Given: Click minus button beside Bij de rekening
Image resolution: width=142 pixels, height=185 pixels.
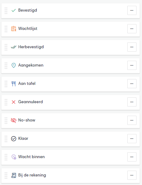Looking at the screenshot, I should pyautogui.click(x=132, y=175).
